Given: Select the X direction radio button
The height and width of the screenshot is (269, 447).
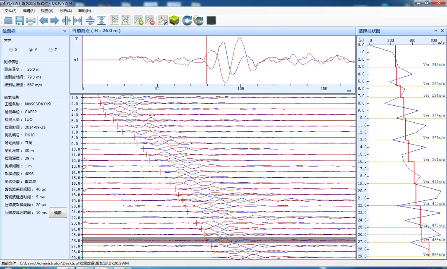Looking at the screenshot, I should [11, 50].
